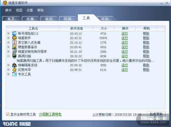
Task: Open the 帮助 menu
Action: pyautogui.click(x=40, y=10)
